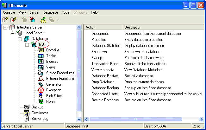Image resolution: width=206 pixels, height=130 pixels.
Task: Collapse the InterBase Servers tree node
Action: pyautogui.click(x=5, y=28)
